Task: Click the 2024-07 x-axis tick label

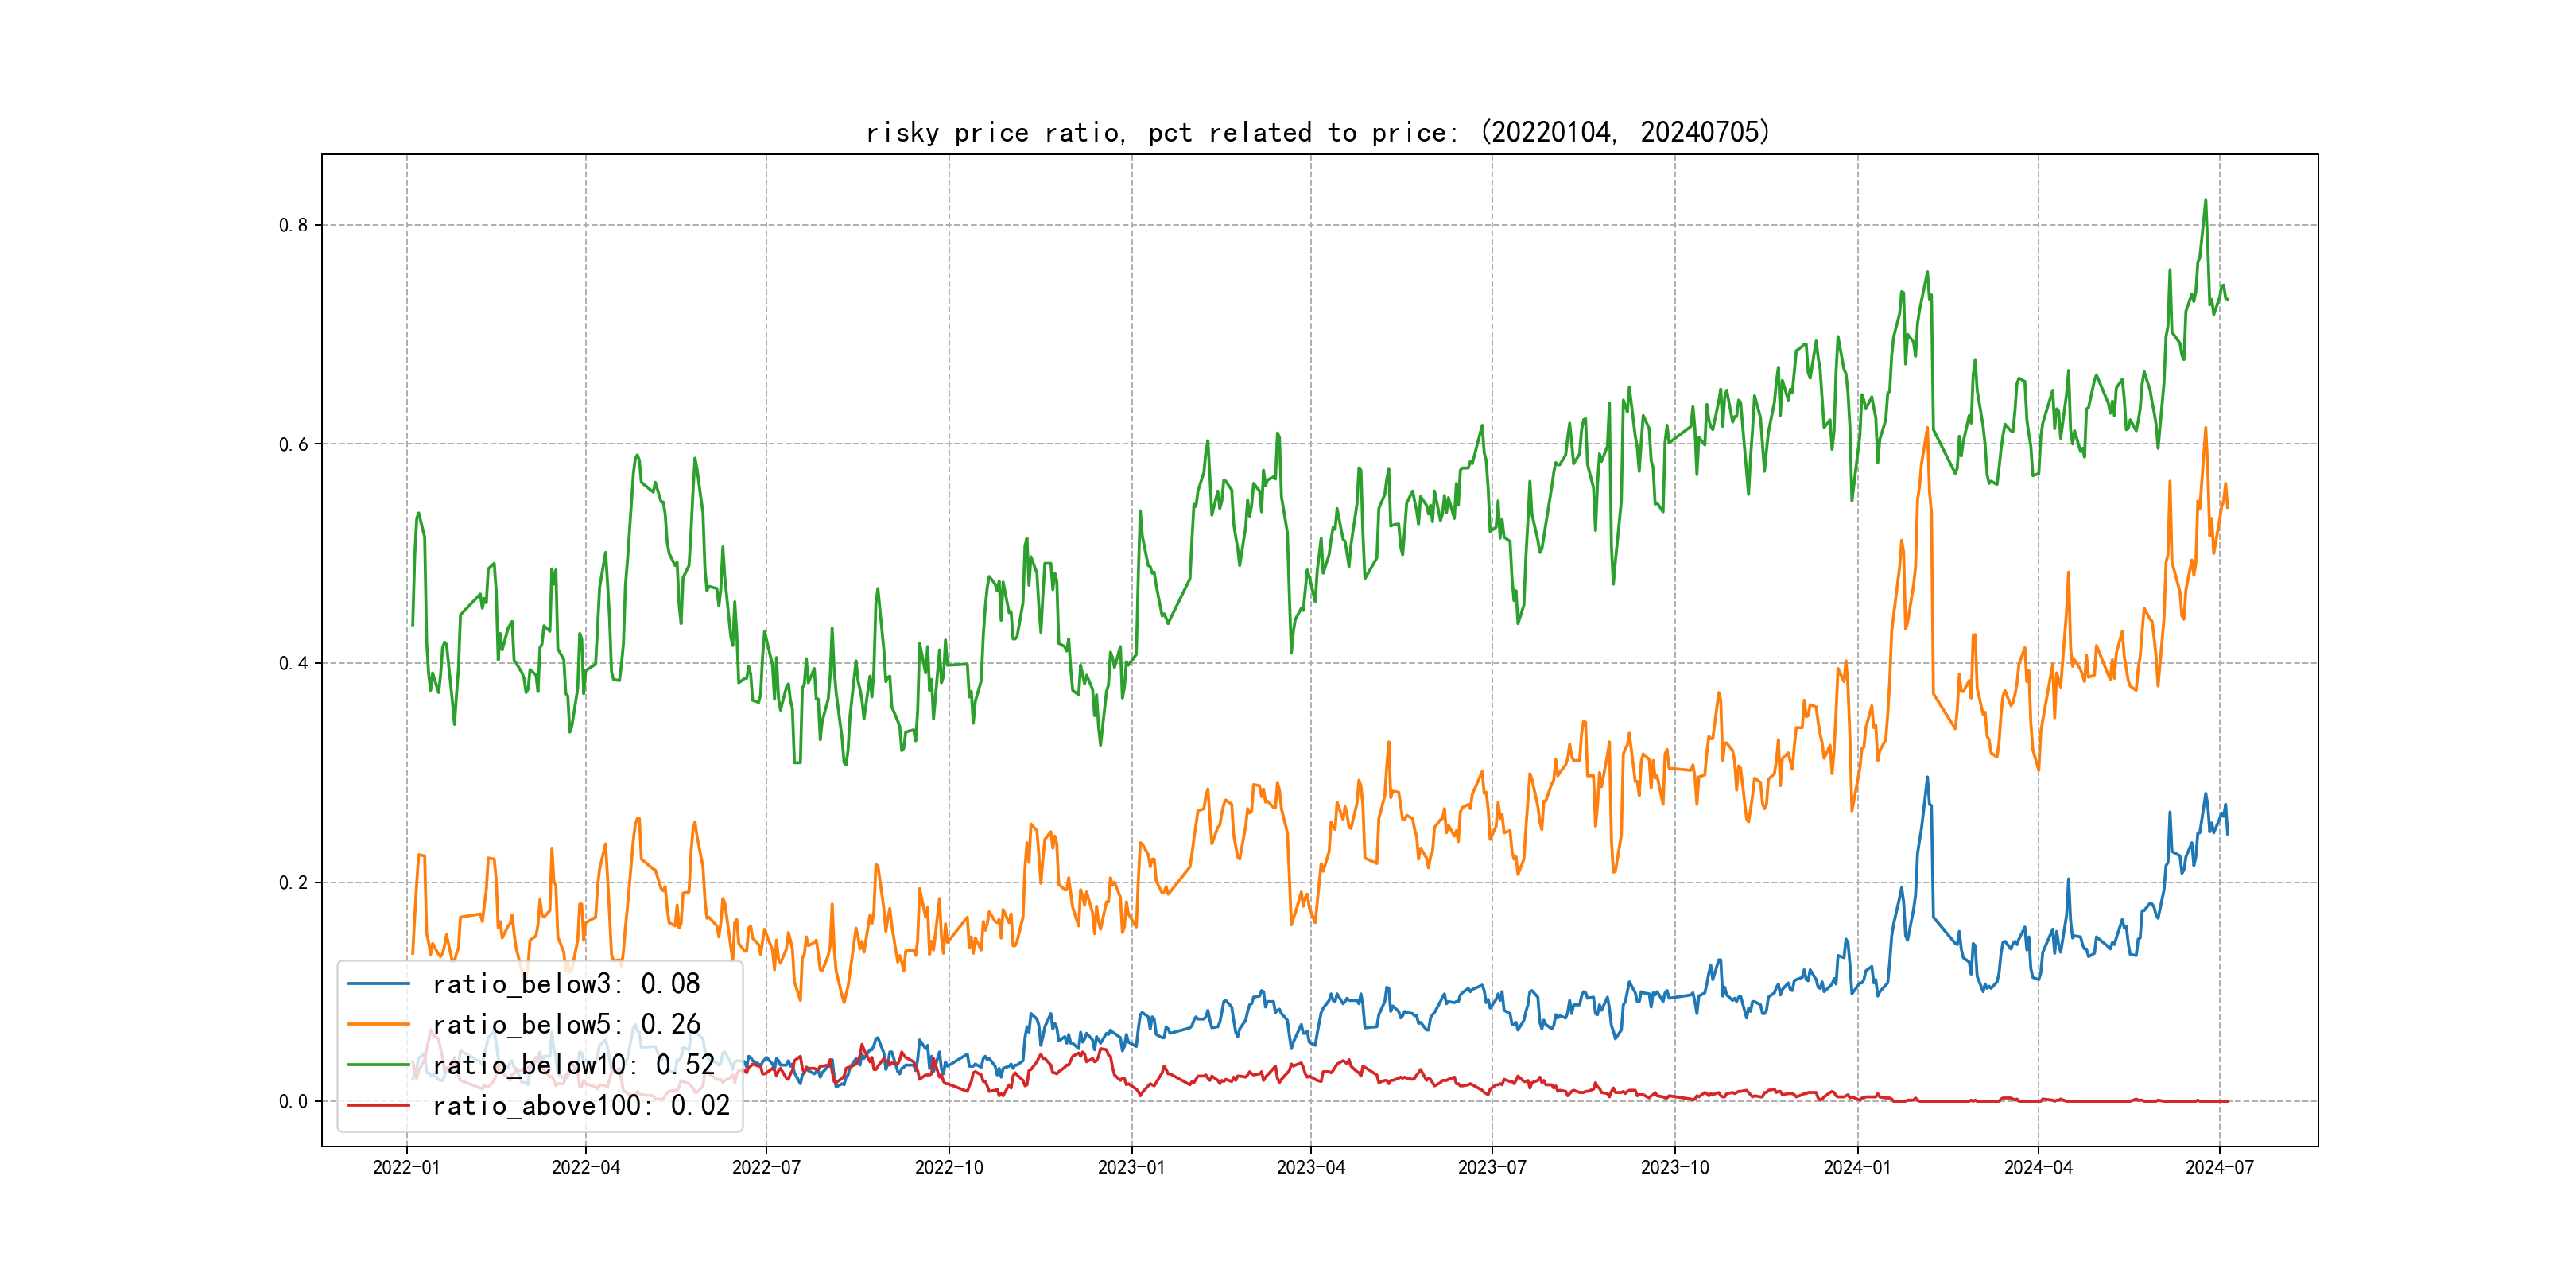Action: 2219,1167
